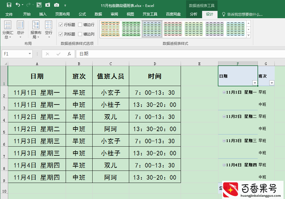Switch to the 插入 Insert tab

pyautogui.click(x=43, y=14)
